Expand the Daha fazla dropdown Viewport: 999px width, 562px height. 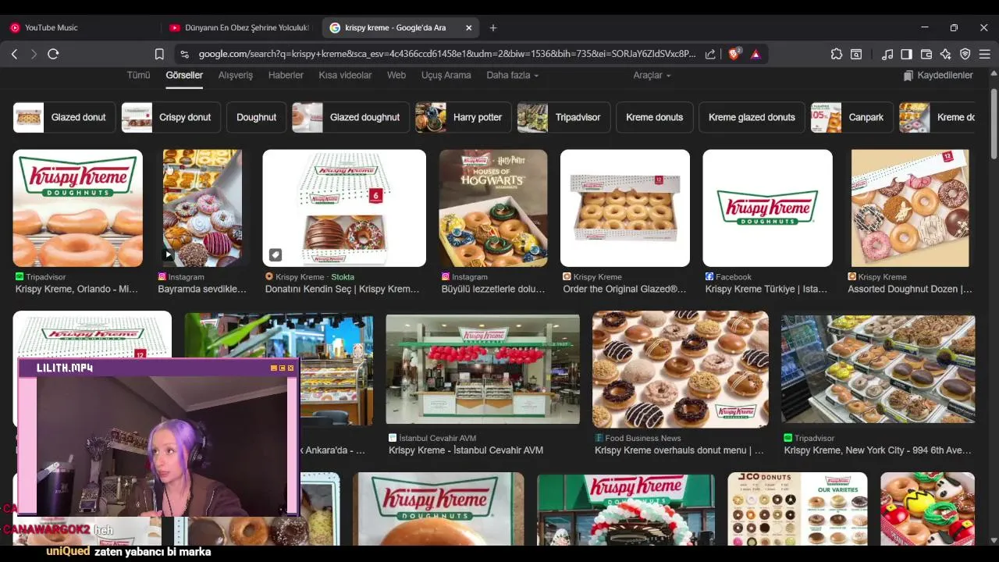point(513,75)
